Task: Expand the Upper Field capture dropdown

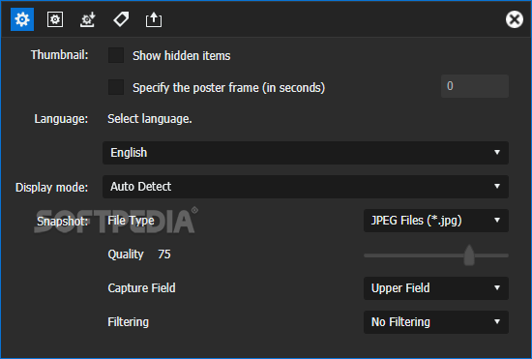Action: click(436, 288)
